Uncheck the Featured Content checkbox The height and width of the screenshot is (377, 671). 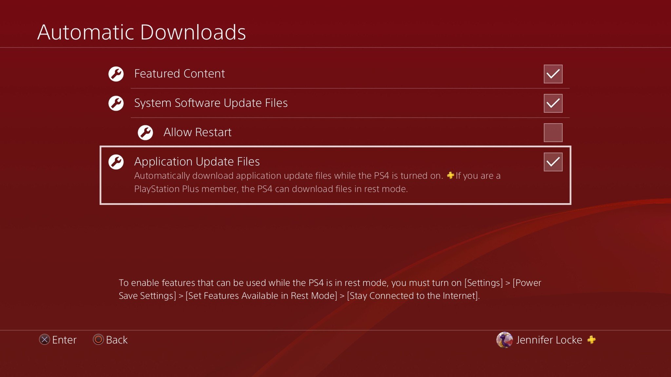point(553,74)
